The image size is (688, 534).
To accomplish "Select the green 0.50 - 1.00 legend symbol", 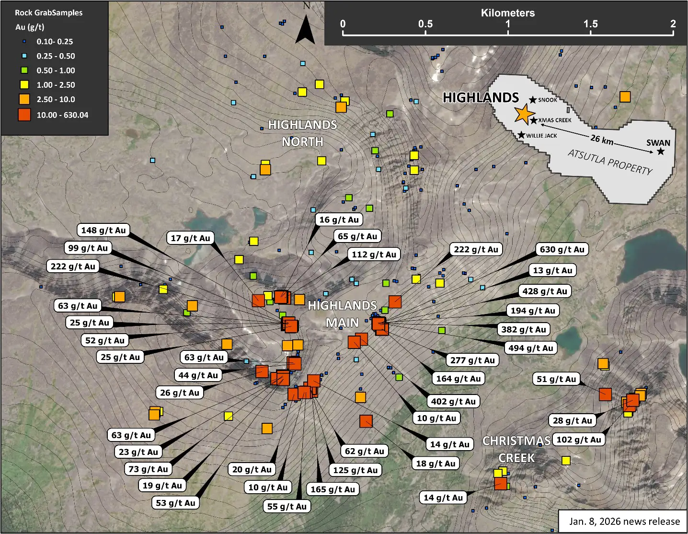I will tap(24, 70).
